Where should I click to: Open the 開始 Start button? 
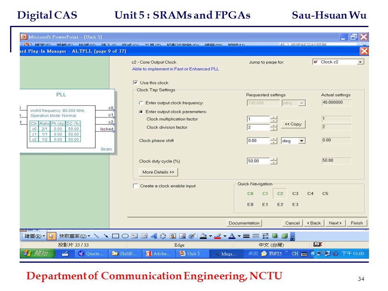38,253
